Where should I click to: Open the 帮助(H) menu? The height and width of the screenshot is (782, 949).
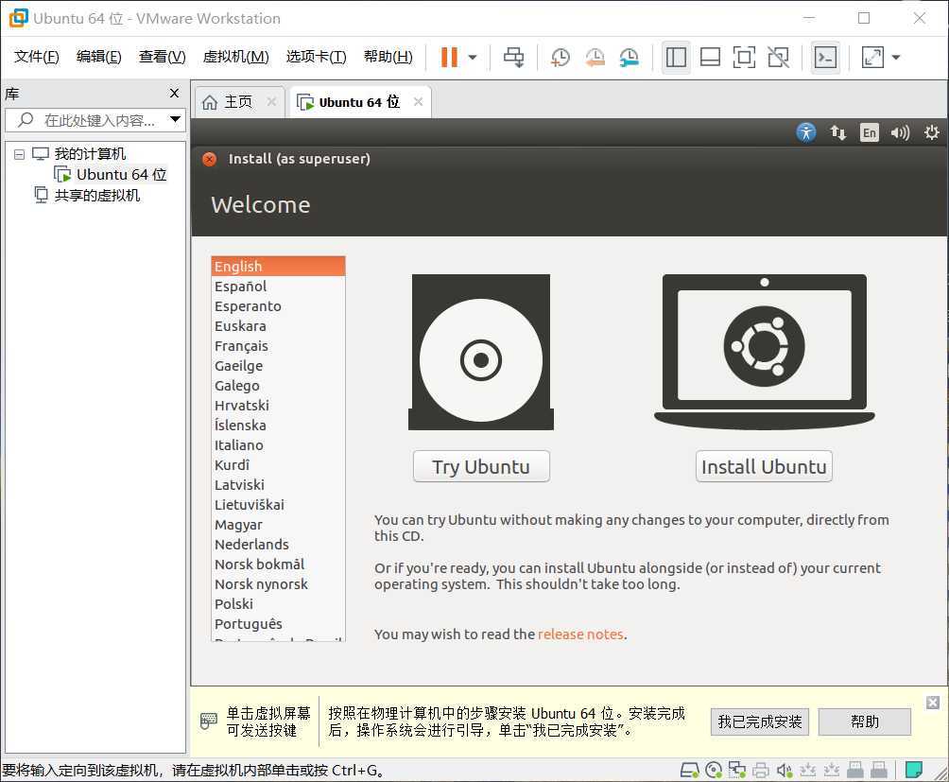click(x=388, y=57)
